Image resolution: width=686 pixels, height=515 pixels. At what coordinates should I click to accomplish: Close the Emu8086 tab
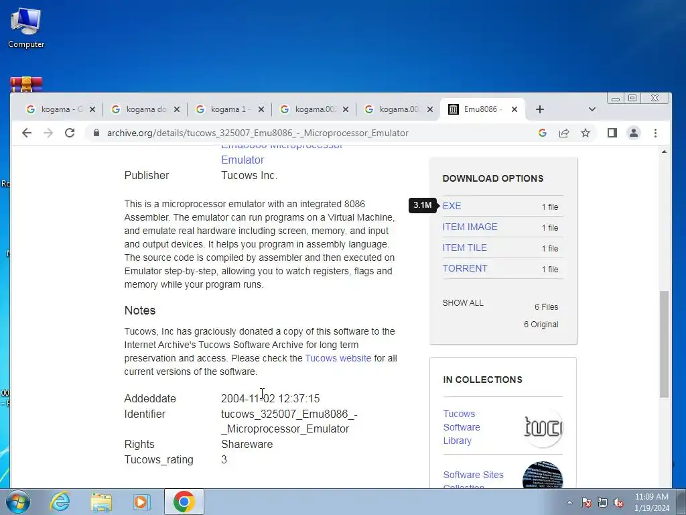point(514,109)
